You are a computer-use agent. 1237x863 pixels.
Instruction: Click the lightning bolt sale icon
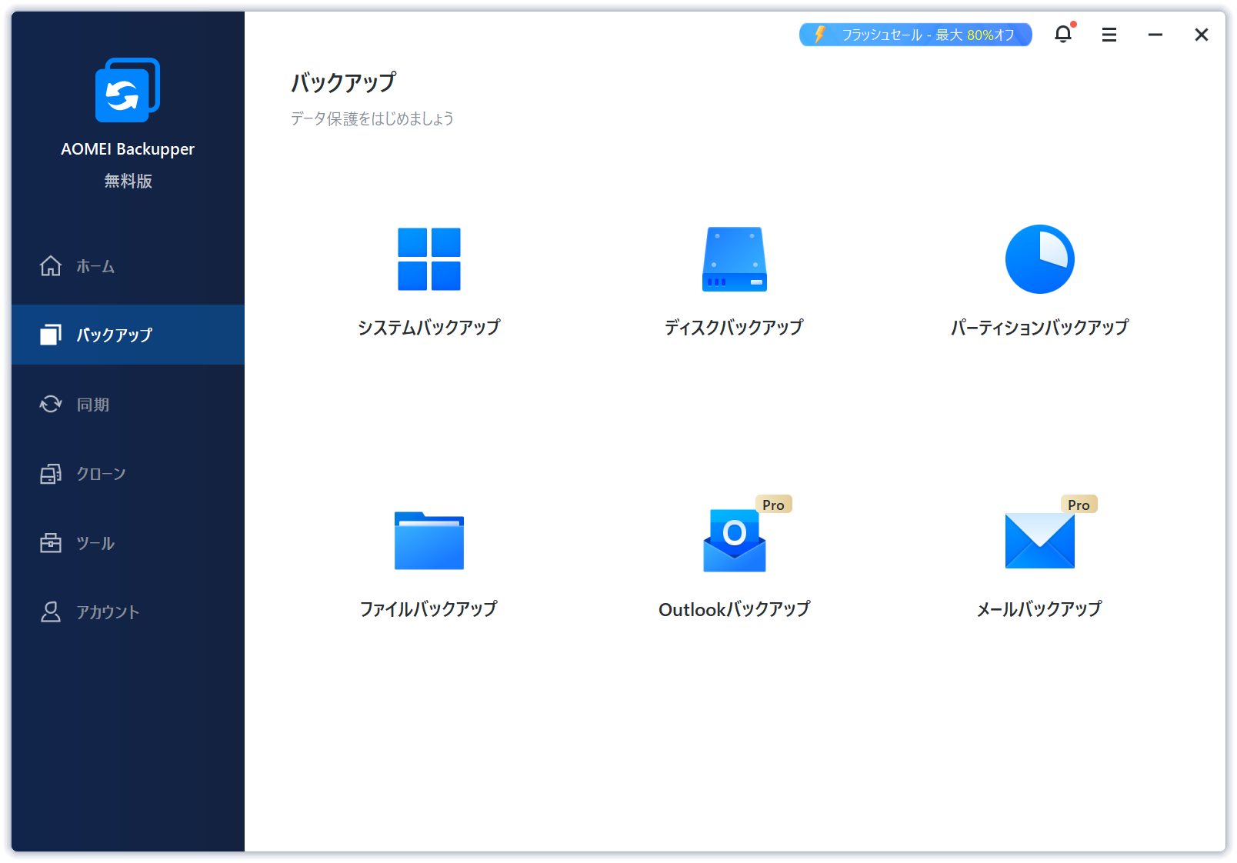point(819,35)
